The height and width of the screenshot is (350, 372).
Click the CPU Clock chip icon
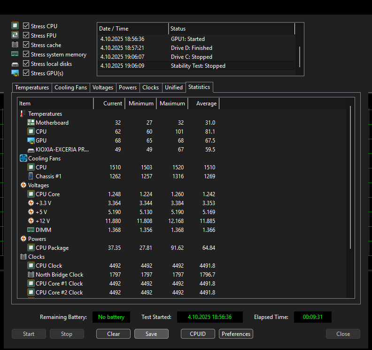tap(31, 265)
